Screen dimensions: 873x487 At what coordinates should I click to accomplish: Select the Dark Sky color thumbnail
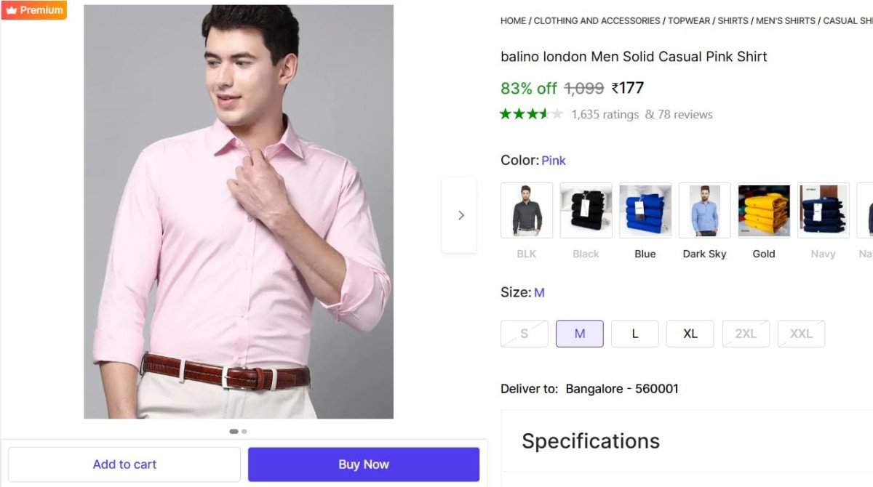tap(704, 211)
